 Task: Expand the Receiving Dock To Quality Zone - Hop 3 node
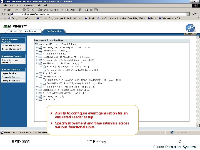tap(37, 57)
